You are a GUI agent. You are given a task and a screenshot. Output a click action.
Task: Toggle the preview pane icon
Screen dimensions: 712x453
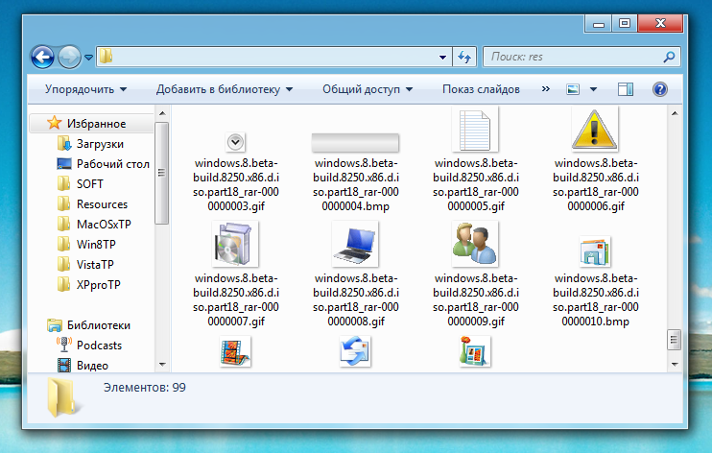pos(626,89)
